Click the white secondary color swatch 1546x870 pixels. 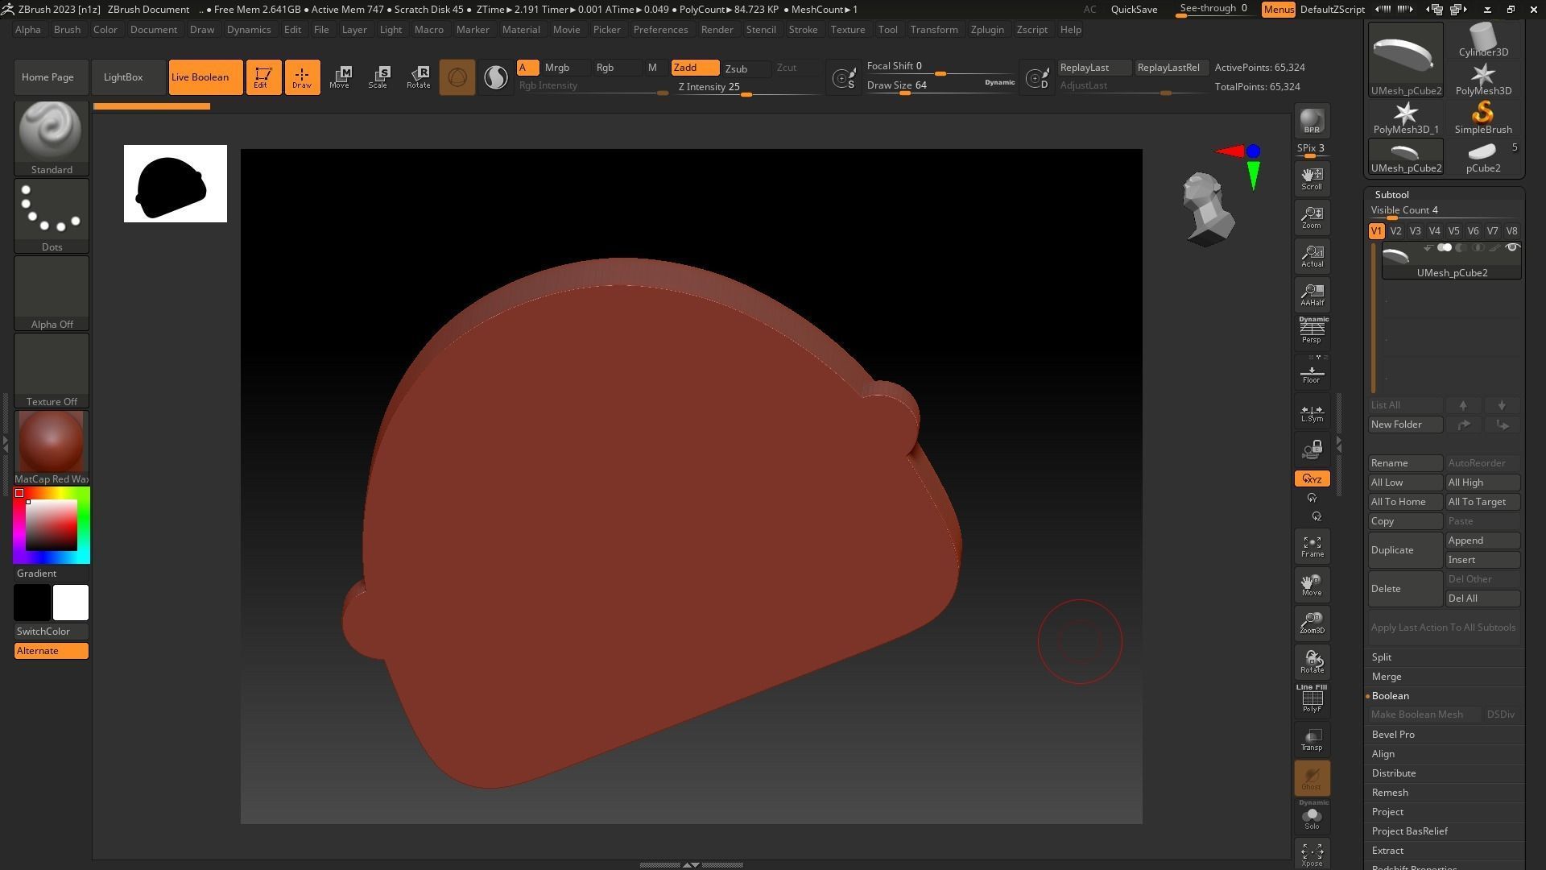coord(71,603)
